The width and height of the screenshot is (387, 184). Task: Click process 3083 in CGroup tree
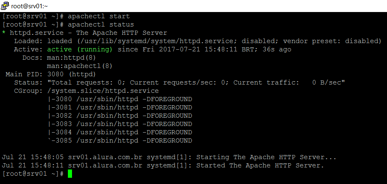(x=120, y=124)
